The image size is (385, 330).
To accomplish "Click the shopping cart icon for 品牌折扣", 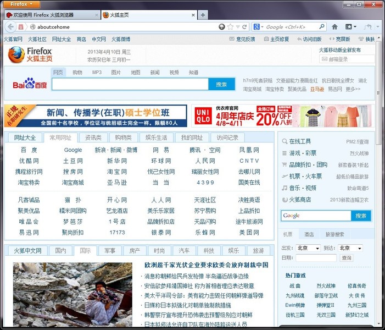I will 284,164.
